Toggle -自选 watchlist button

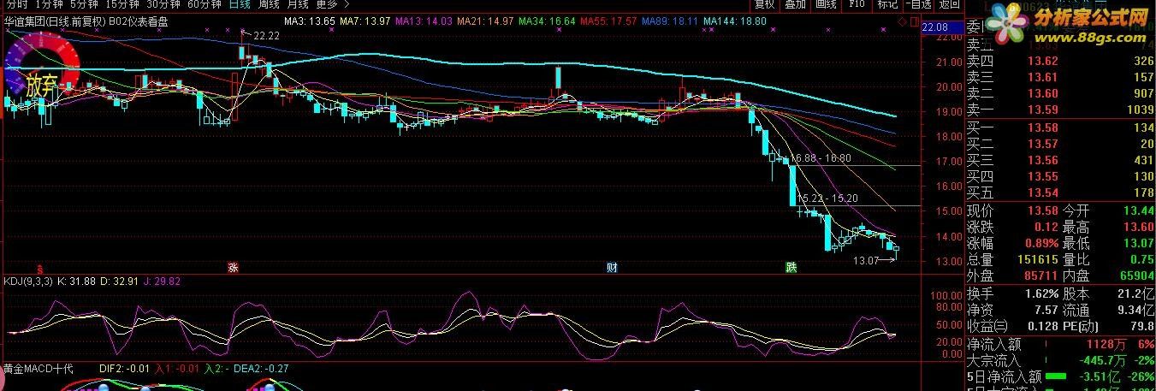point(918,4)
